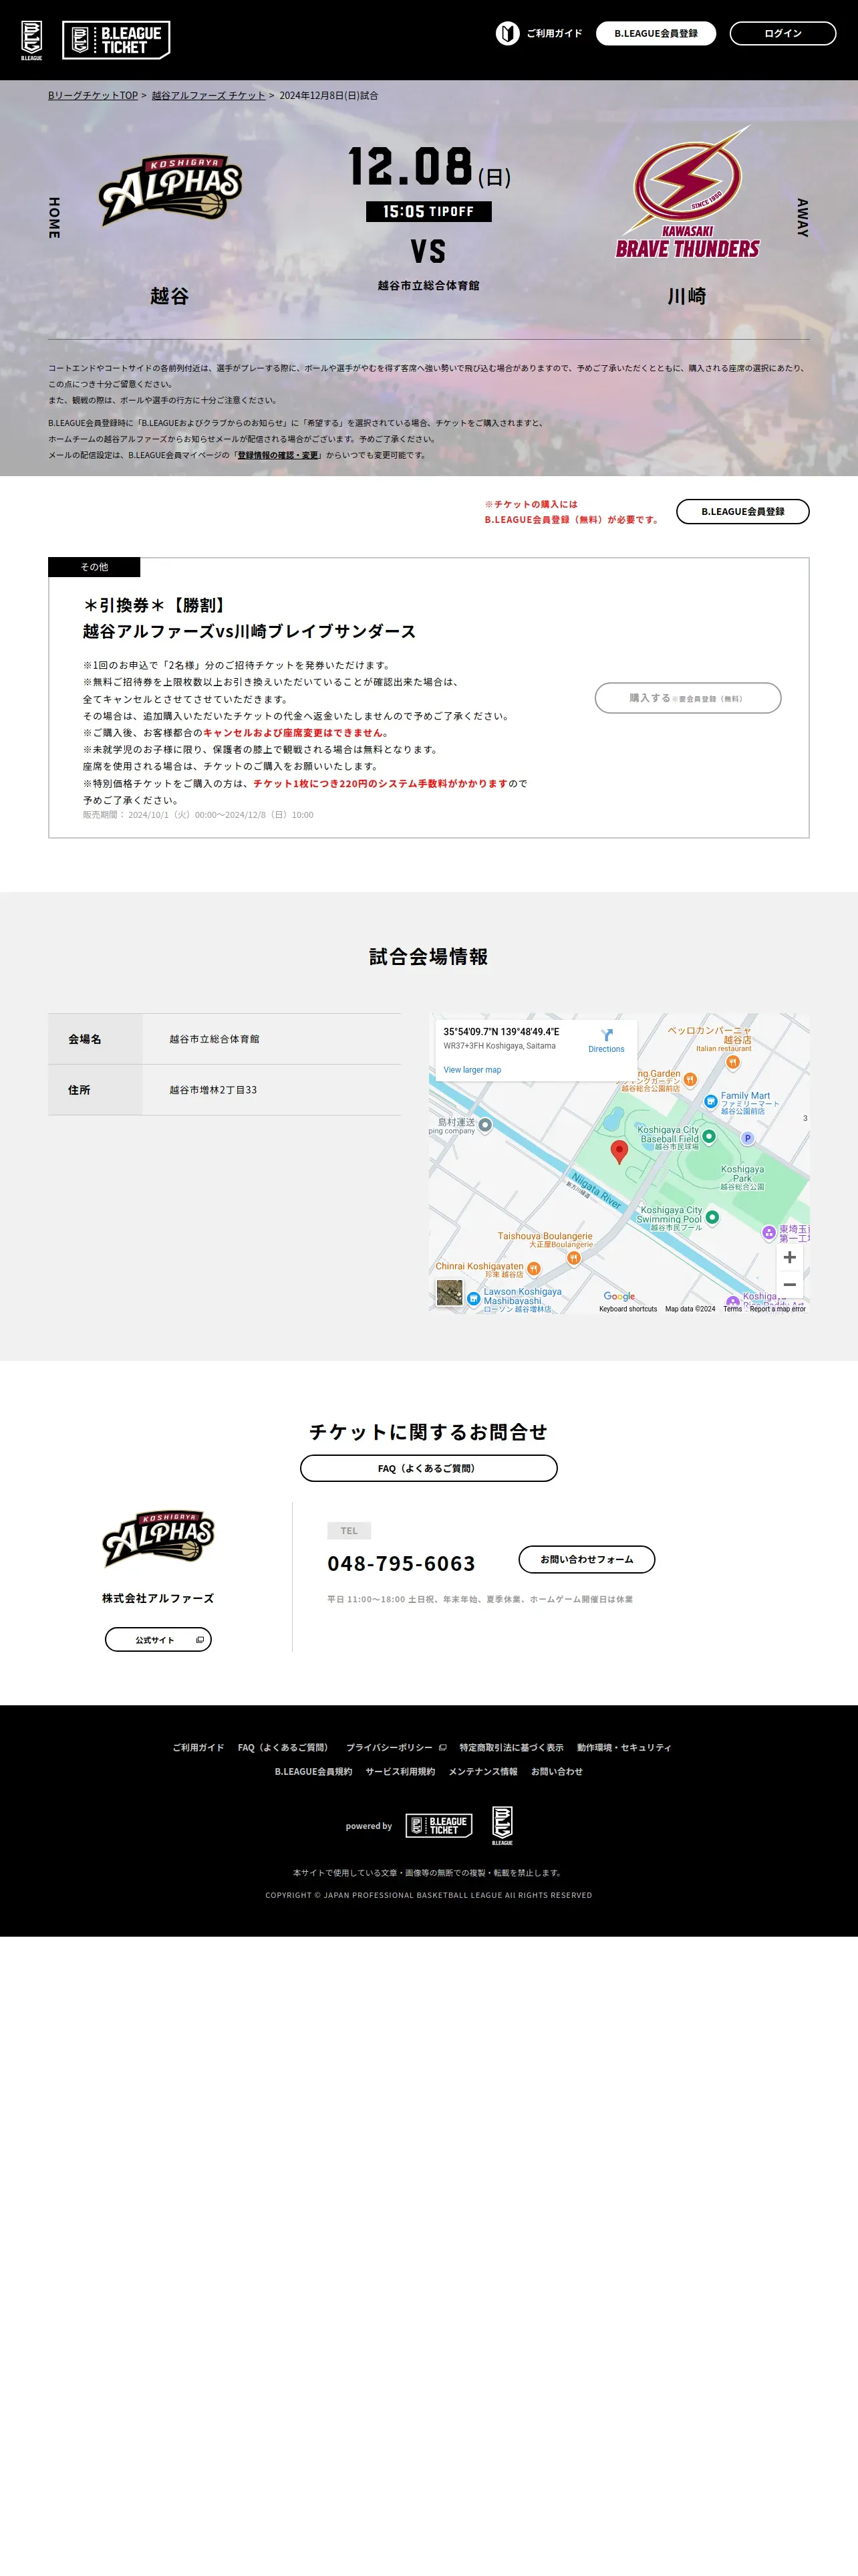
Task: Click the 購入する purchase button
Action: 687,698
